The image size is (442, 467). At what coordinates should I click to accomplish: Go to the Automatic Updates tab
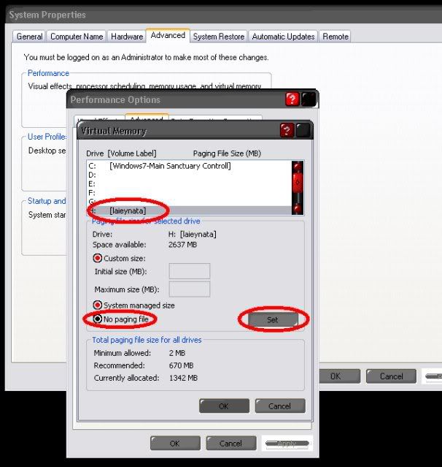(283, 37)
